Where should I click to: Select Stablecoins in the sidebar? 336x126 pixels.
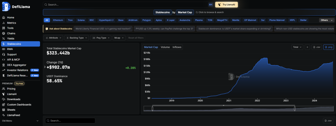tap(20, 44)
